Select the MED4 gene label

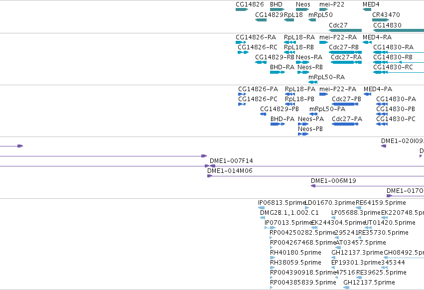click(371, 4)
